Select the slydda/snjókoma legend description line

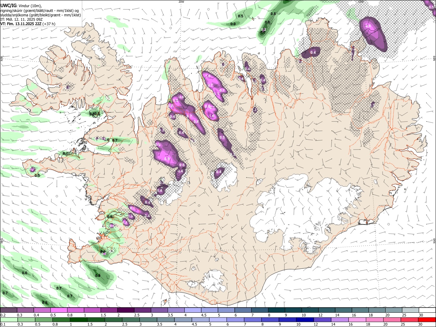point(41,15)
